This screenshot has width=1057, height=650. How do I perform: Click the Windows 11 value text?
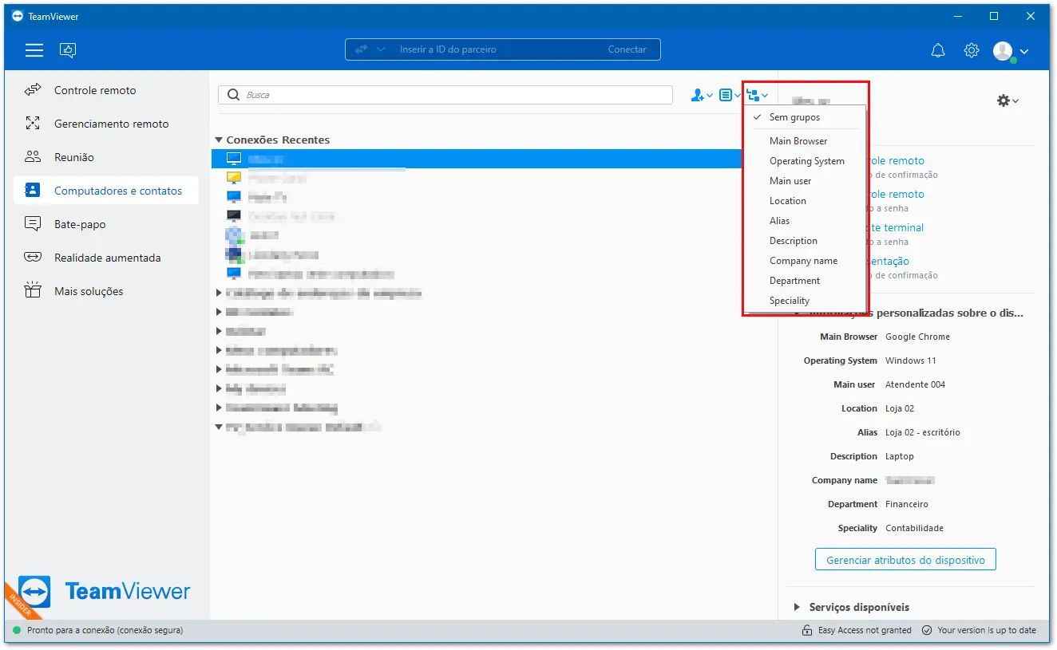[x=911, y=360]
